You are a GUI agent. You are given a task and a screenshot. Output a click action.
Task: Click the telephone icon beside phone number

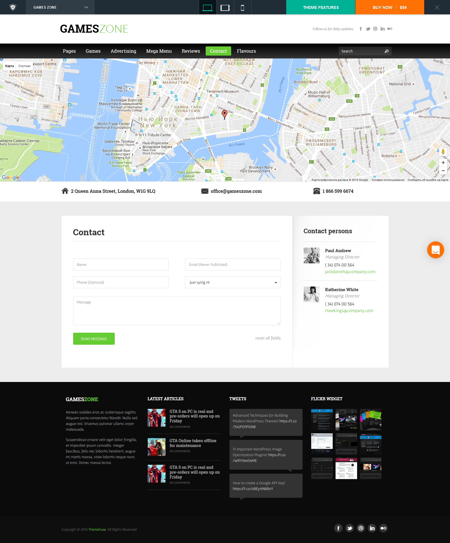click(317, 191)
